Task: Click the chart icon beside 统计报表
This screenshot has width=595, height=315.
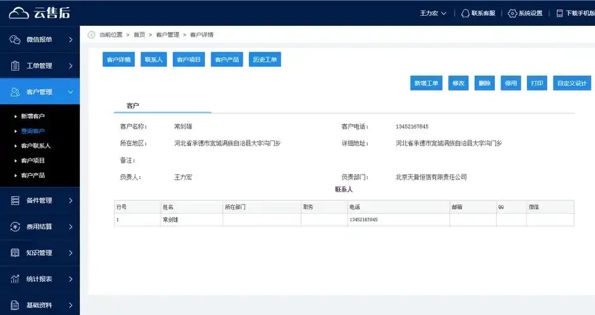Action: tap(14, 279)
